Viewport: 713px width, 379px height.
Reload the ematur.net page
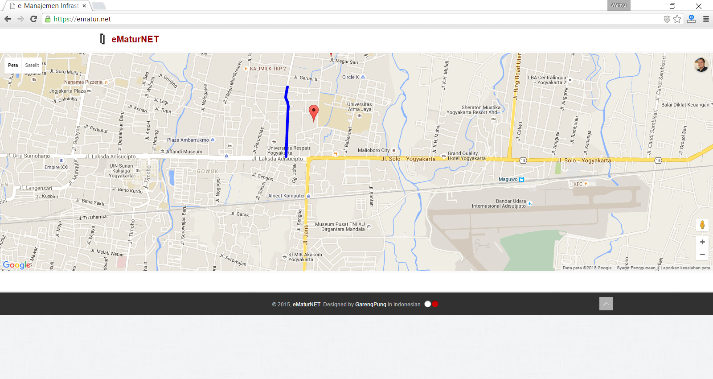tap(33, 19)
